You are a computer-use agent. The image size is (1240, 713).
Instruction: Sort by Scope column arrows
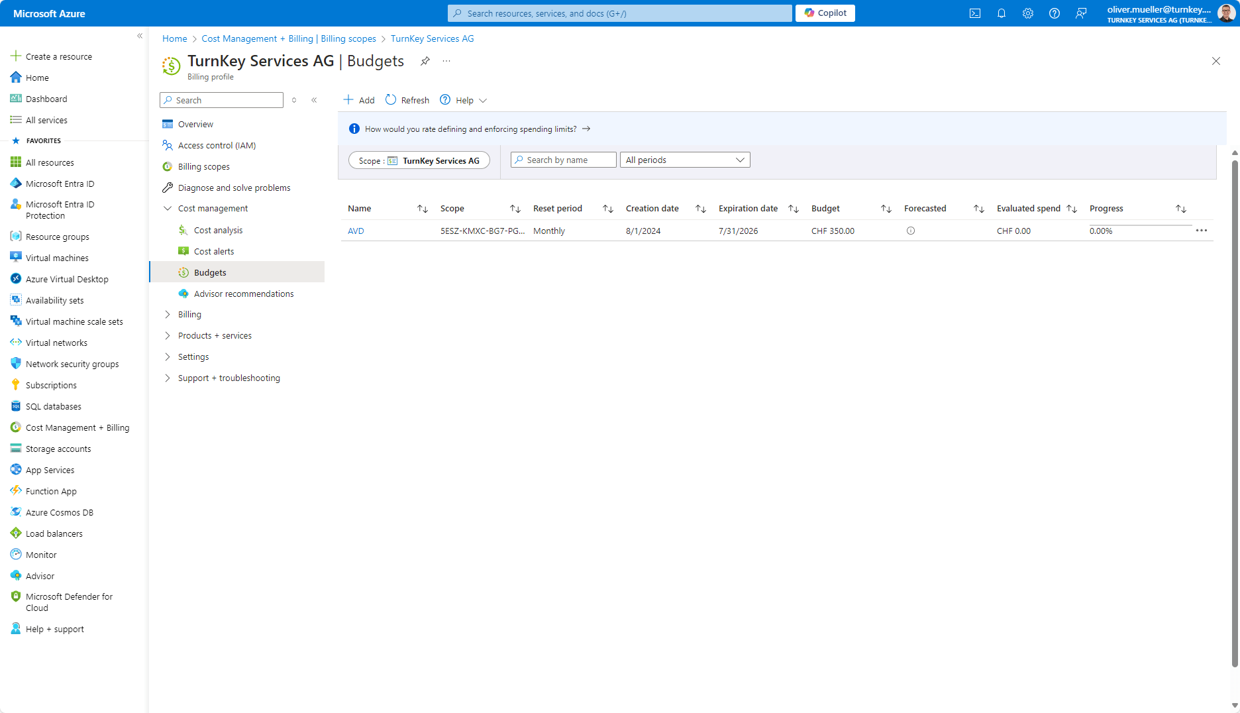coord(515,209)
